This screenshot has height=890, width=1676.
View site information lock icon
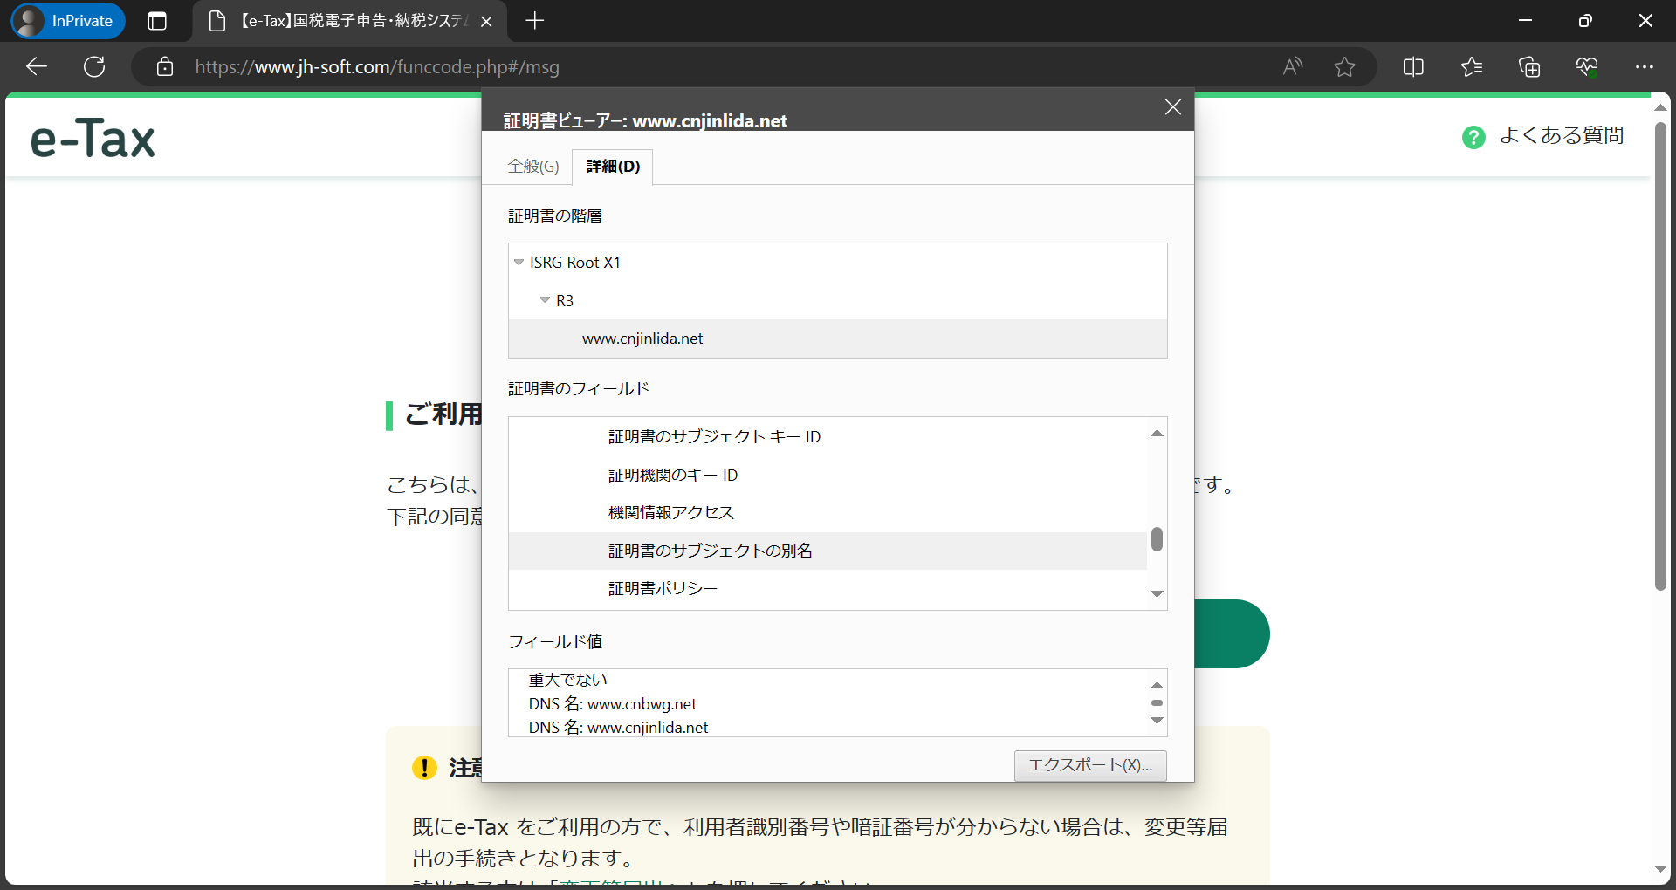[164, 66]
